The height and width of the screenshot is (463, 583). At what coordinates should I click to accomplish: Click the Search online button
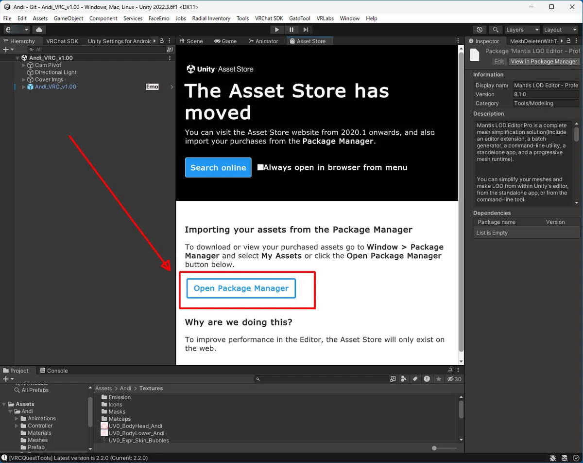(x=218, y=167)
